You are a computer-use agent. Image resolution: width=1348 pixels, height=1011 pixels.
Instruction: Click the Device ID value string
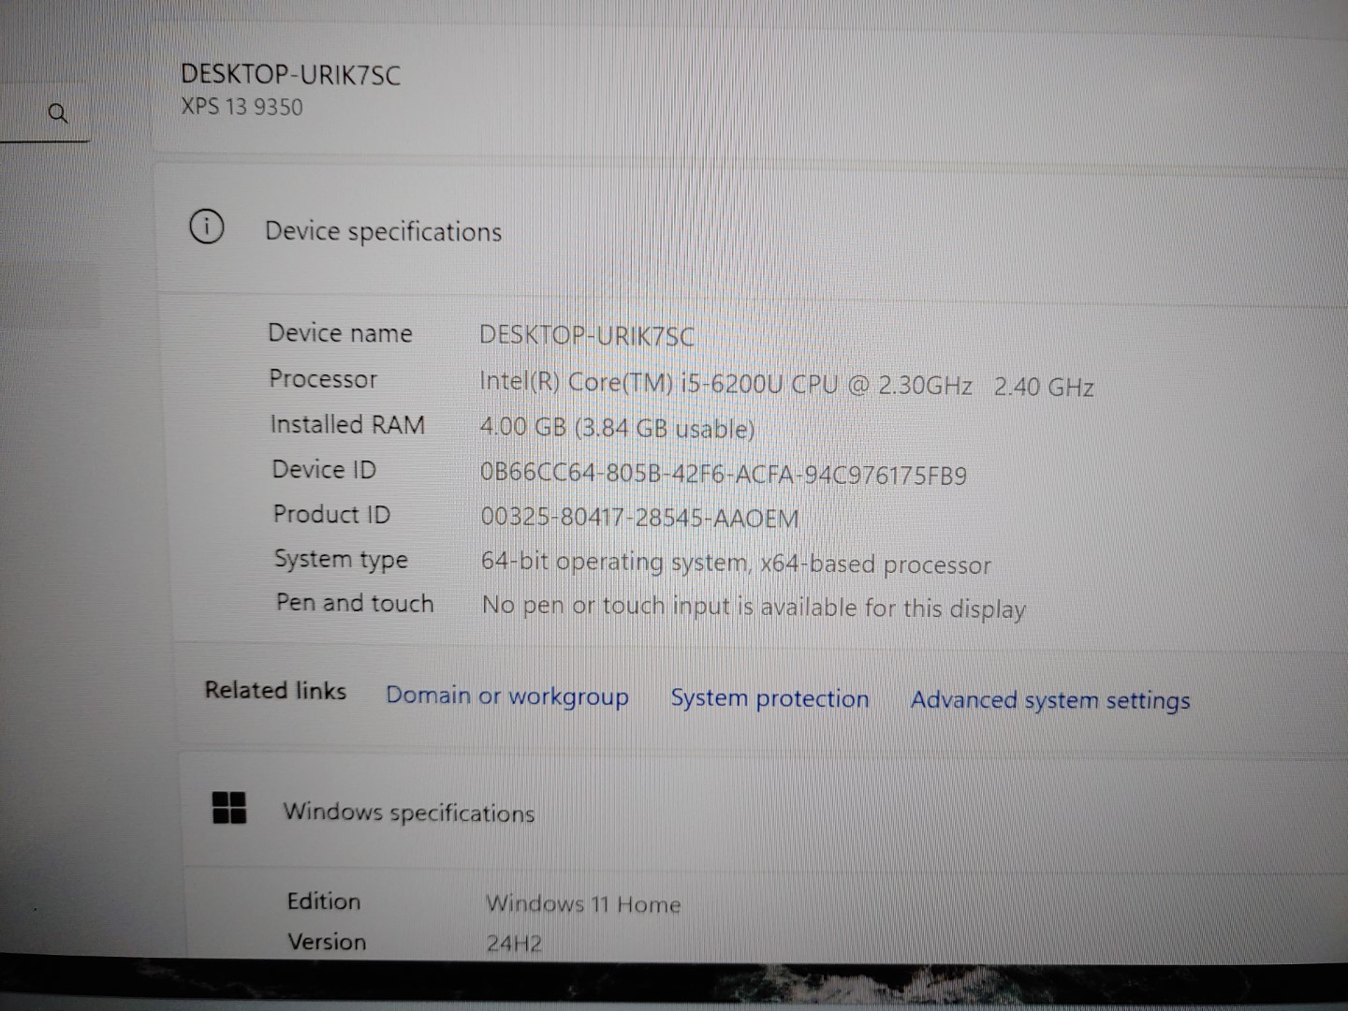pyautogui.click(x=723, y=474)
